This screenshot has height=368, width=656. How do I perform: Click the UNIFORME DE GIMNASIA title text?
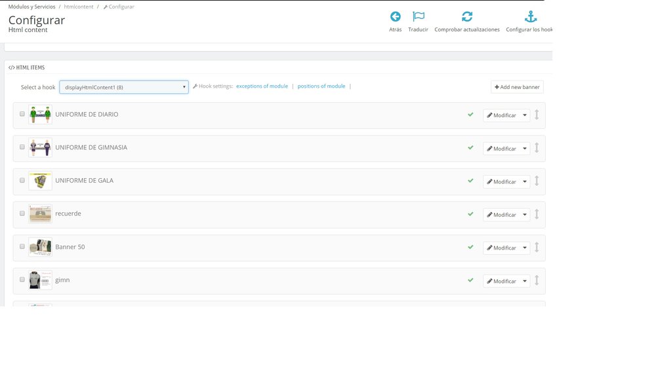[x=91, y=147]
